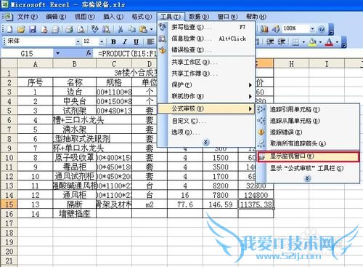The height and width of the screenshot is (267, 363).
Task: Click the Borders icon in formatting toolbar
Action: 295,42
